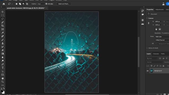The width and height of the screenshot is (169, 95).
Task: Open the layer Kind filter dropdown
Action: pos(152,58)
